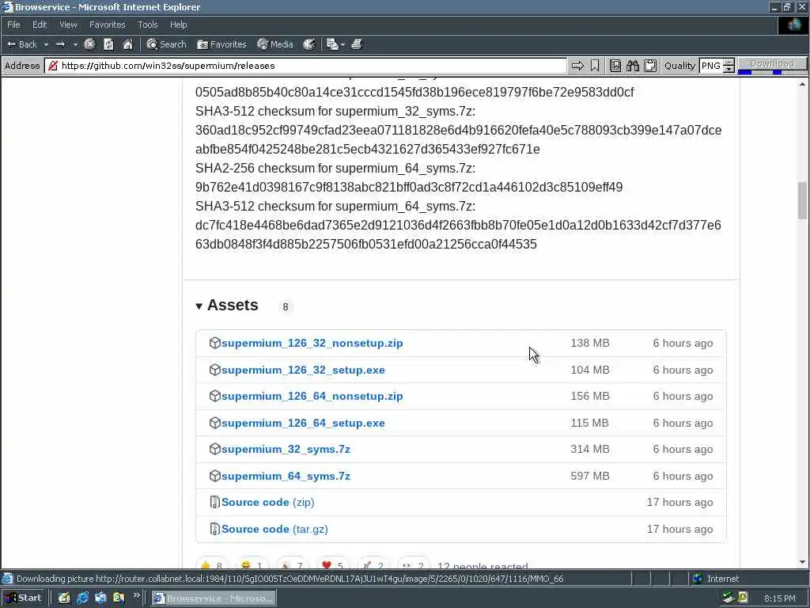The image size is (810, 608).
Task: Open the Help menu
Action: point(178,25)
